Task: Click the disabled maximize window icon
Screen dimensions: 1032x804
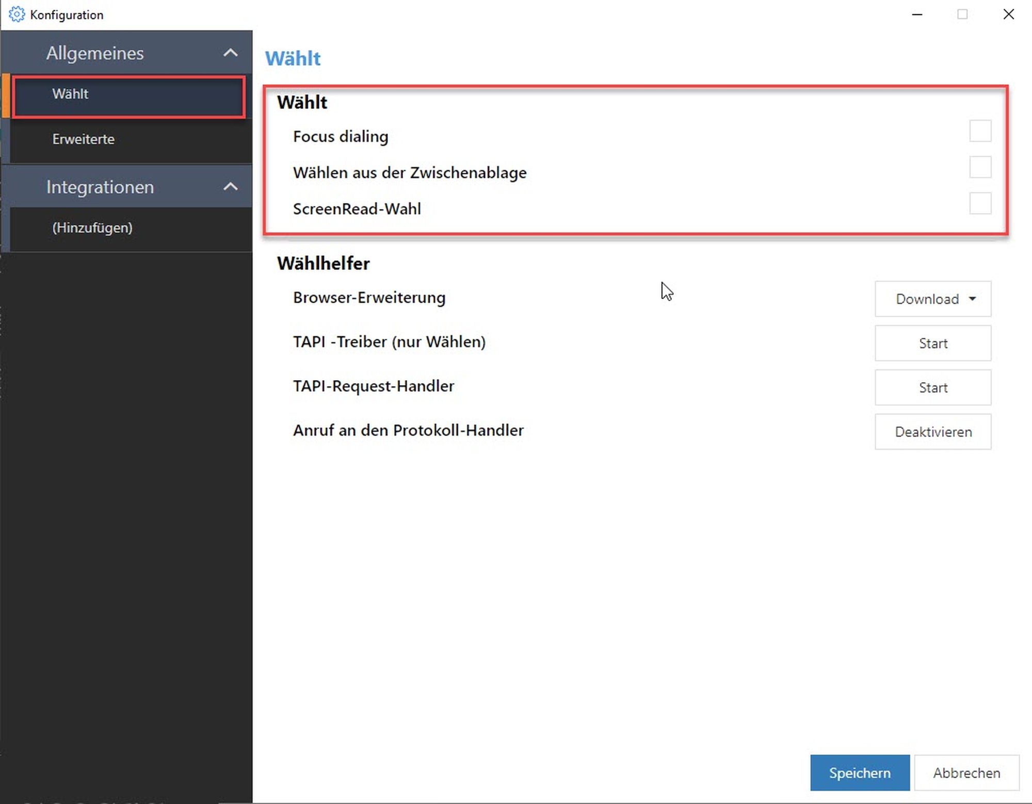Action: (962, 14)
